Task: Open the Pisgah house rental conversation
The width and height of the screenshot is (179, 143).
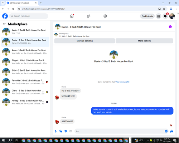Action: [25, 62]
